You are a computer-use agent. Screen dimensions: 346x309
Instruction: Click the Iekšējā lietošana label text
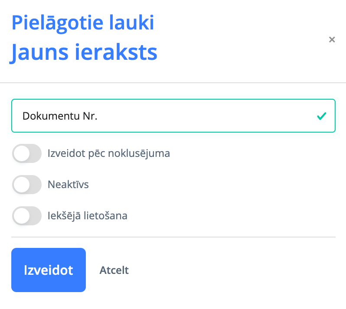pyautogui.click(x=87, y=216)
